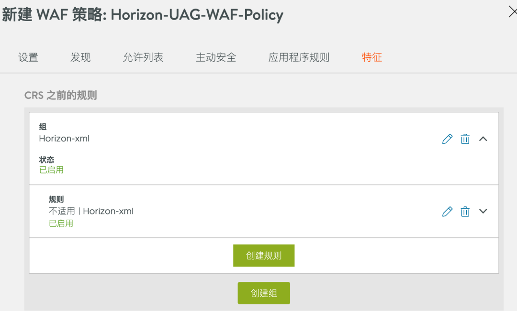This screenshot has width=517, height=311.
Task: Click the group name Horizon-xml text
Action: point(64,139)
